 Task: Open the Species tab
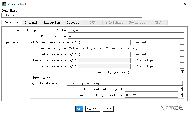pos(73,23)
